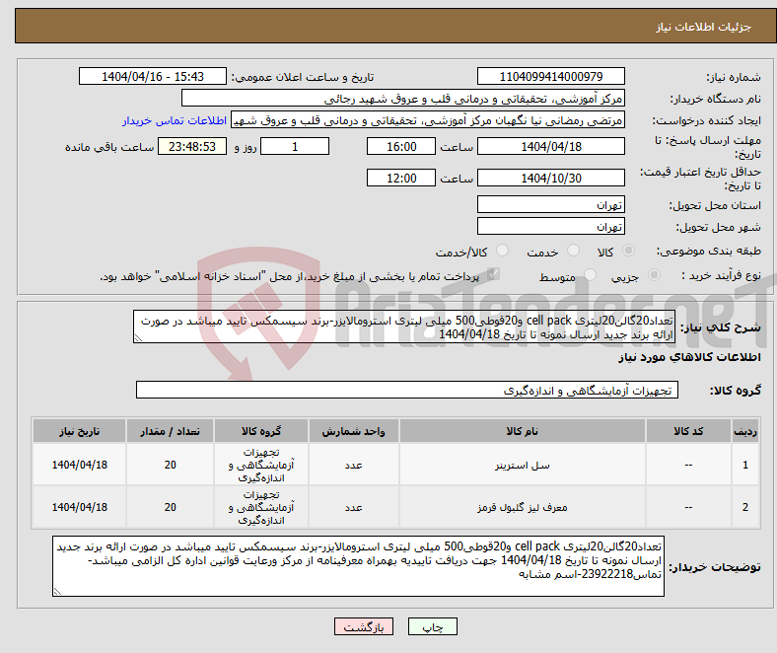Click item name معرف لیز گلبول قرمز
Image resolution: width=777 pixels, height=653 pixels.
(523, 507)
